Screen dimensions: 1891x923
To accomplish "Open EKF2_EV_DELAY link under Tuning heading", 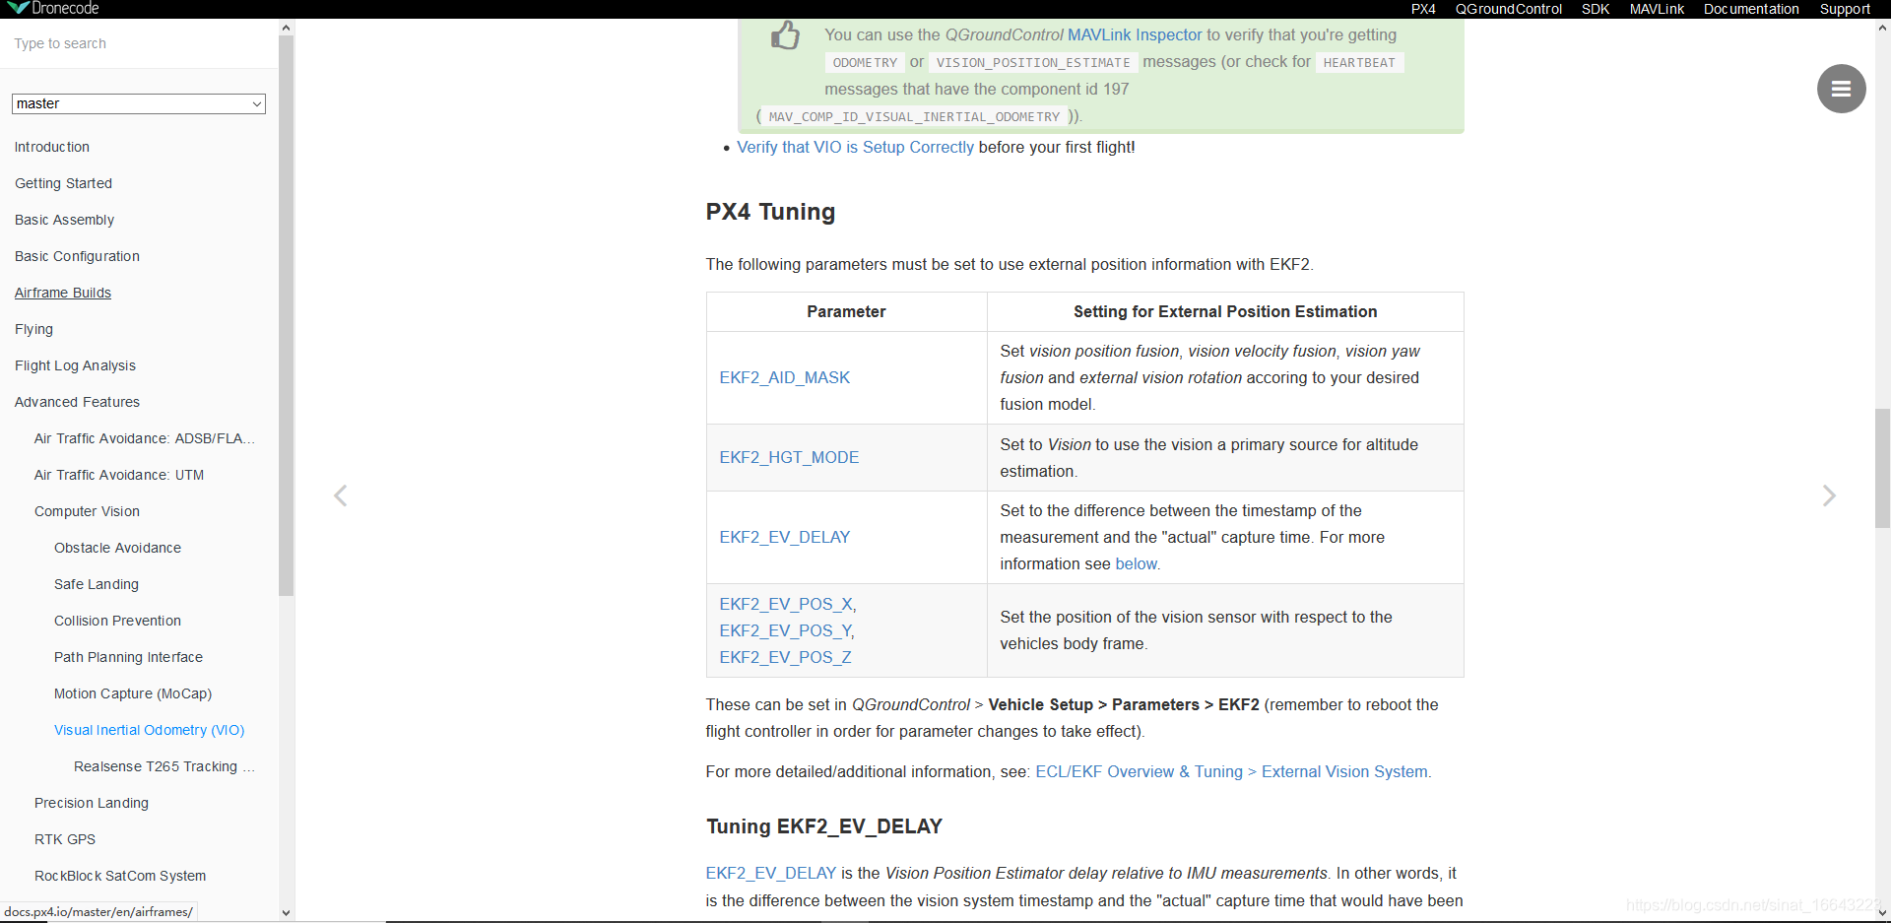I will click(771, 873).
